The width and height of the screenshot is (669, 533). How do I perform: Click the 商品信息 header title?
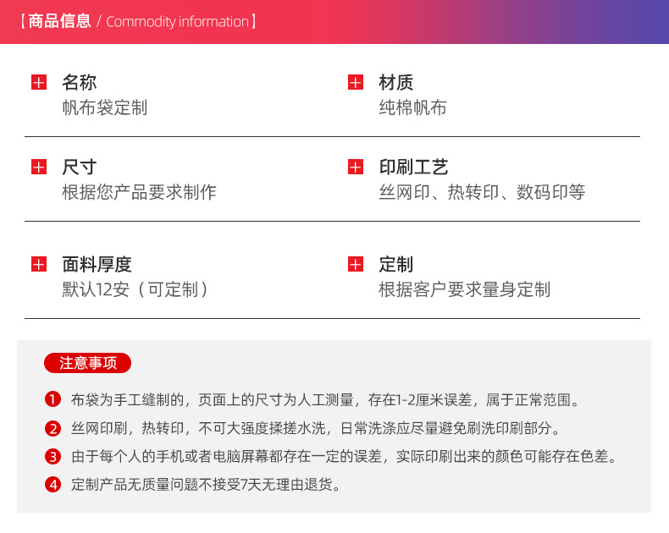[59, 21]
